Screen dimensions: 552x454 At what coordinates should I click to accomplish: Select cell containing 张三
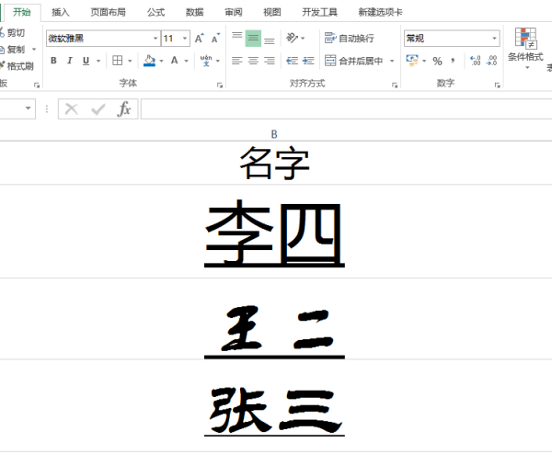(274, 406)
